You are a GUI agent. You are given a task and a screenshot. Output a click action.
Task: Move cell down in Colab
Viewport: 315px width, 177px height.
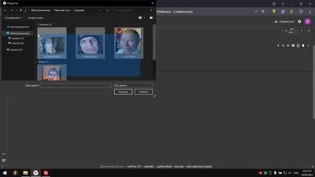coord(283,46)
